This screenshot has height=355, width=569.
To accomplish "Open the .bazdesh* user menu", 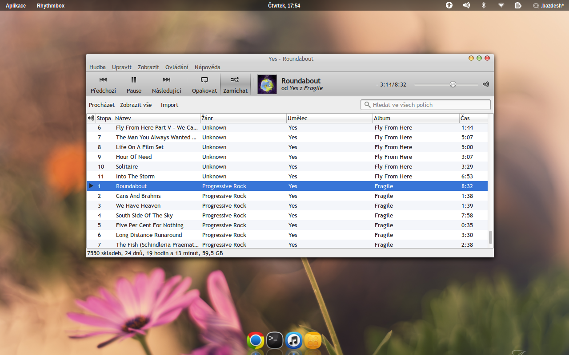I will [x=549, y=5].
